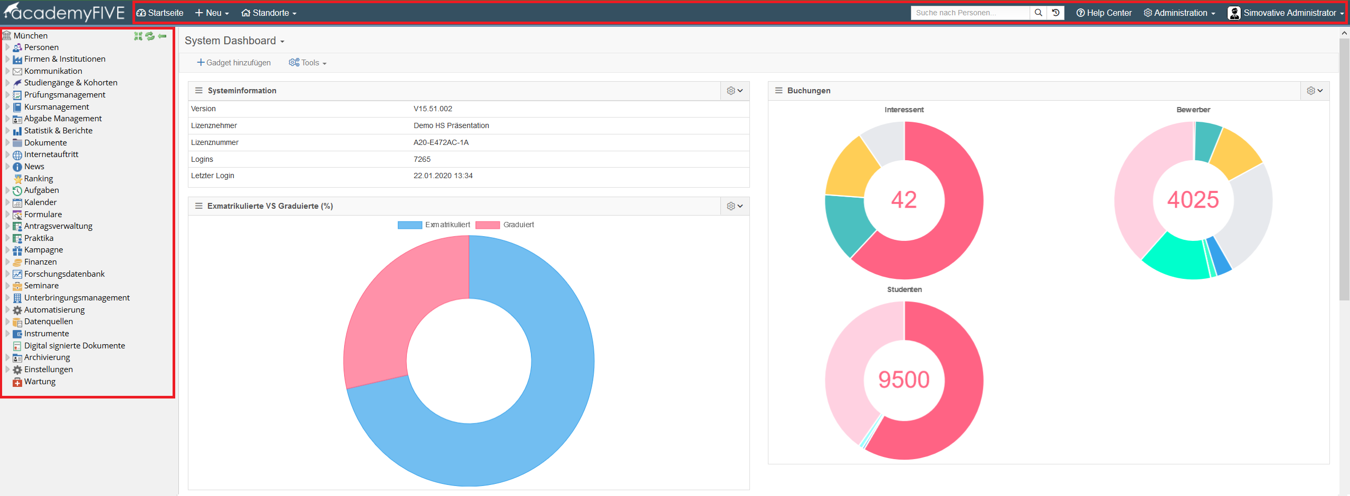Open the Help Center link

point(1104,13)
